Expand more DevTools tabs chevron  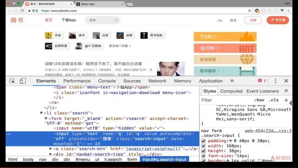[232, 81]
